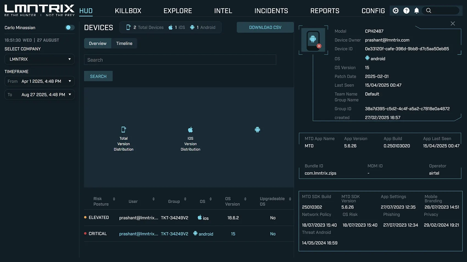The image size is (467, 262).
Task: Click the iOS Version Distribution Apple icon
Action: [190, 129]
